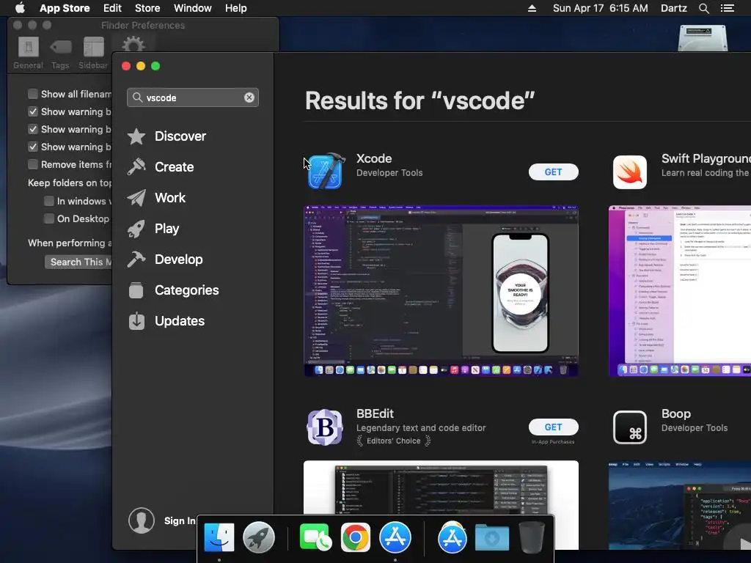Click the search magnifier in App Store field
Viewport: 751px width, 563px height.
coord(137,97)
